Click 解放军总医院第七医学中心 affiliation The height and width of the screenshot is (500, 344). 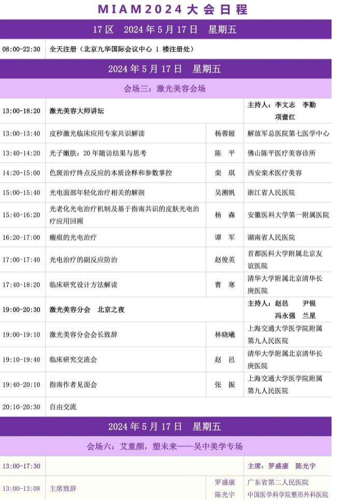tap(288, 133)
